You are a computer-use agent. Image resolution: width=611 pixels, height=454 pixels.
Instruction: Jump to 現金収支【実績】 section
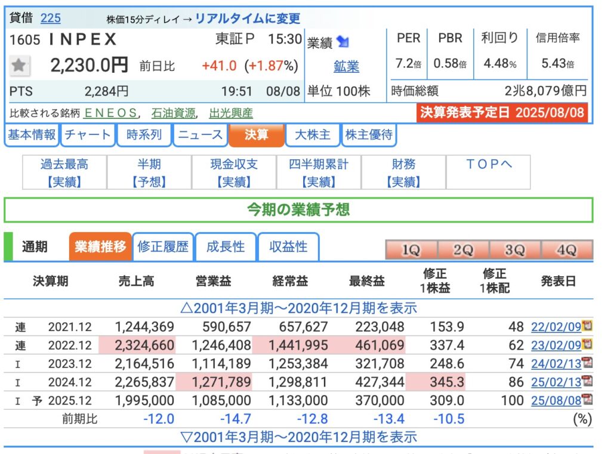tap(234, 172)
